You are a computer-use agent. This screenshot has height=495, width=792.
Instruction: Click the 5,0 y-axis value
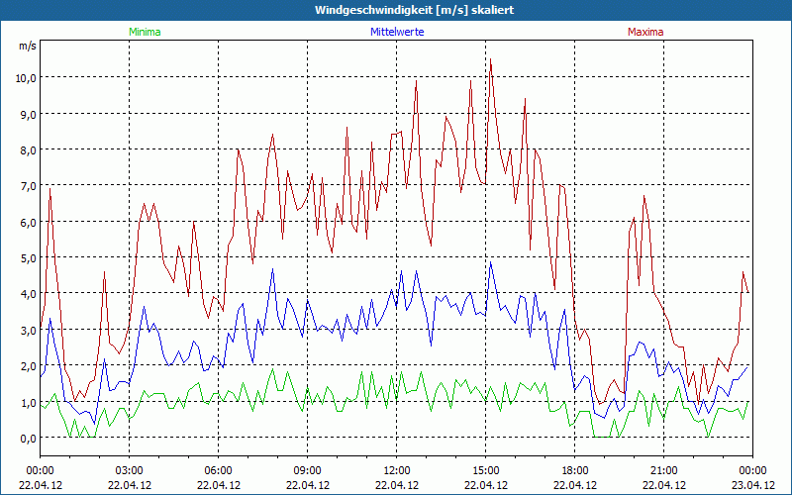29,258
